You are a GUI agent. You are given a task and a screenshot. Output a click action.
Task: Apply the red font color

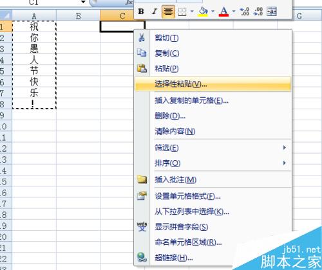223,12
